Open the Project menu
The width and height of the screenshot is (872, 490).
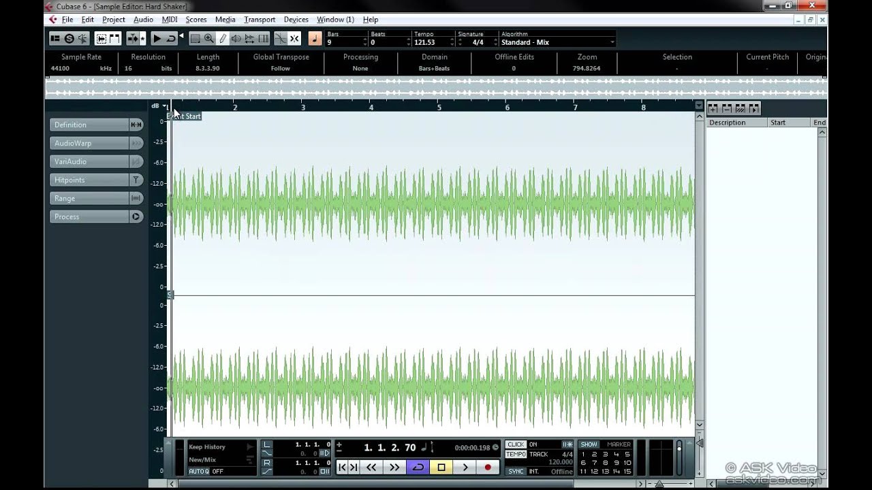click(114, 20)
